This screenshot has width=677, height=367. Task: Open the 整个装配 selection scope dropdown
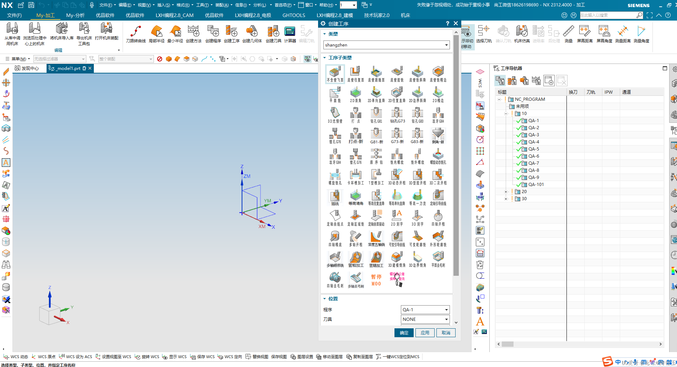tap(126, 59)
